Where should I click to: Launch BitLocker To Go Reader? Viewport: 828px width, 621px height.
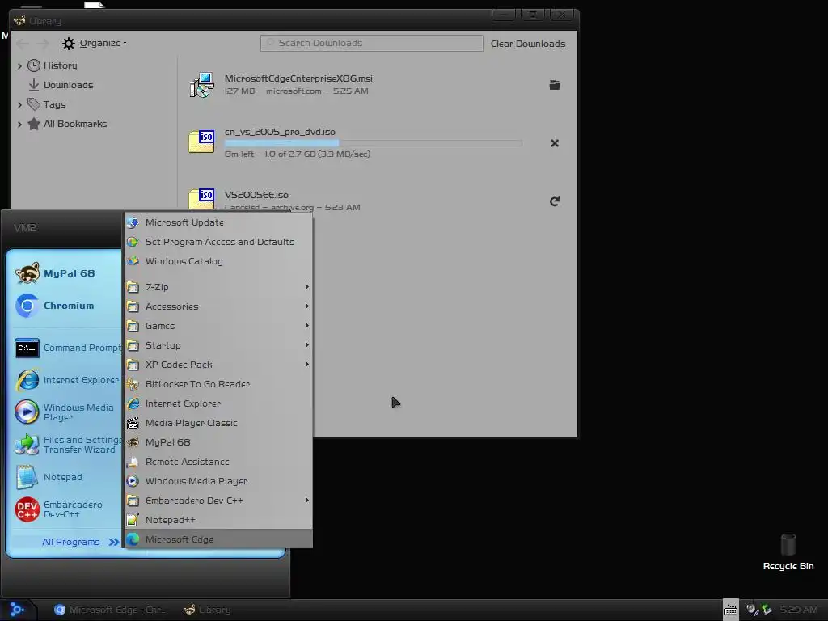pos(218,384)
